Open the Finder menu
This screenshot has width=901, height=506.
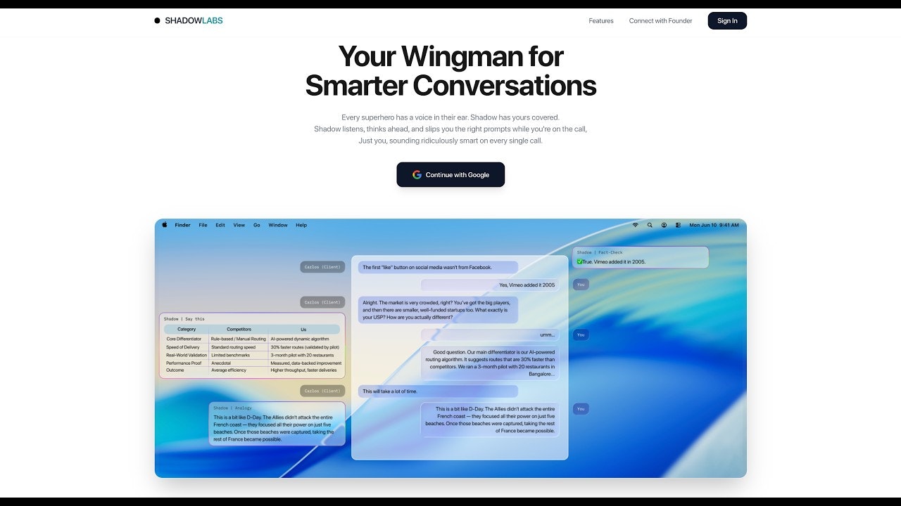click(x=182, y=225)
